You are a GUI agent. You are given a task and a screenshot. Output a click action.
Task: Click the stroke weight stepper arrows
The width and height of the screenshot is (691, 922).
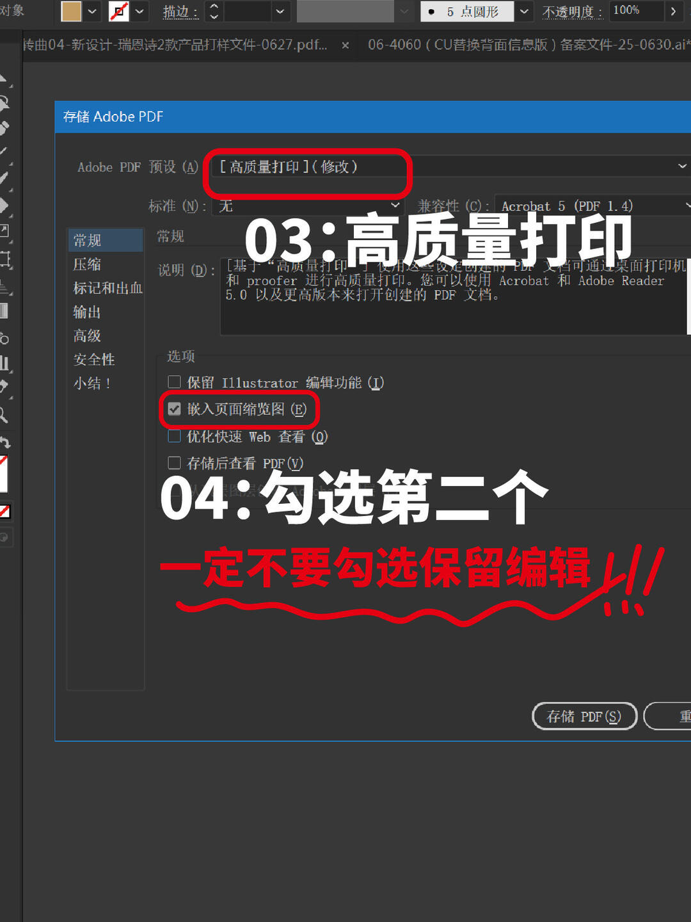coord(214,11)
